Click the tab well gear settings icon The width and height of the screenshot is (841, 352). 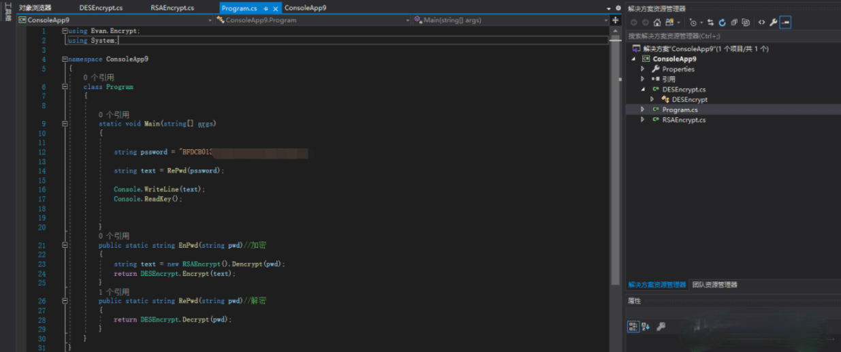(x=617, y=8)
